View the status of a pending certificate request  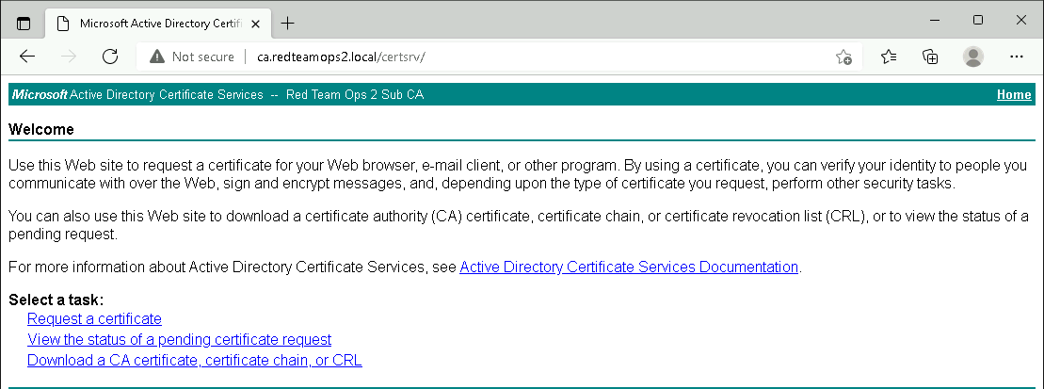tap(179, 339)
